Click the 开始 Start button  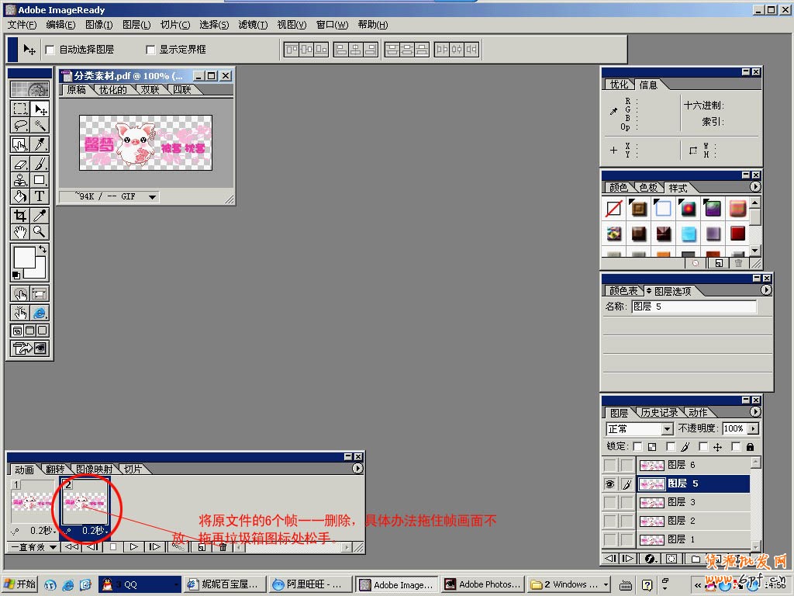20,584
